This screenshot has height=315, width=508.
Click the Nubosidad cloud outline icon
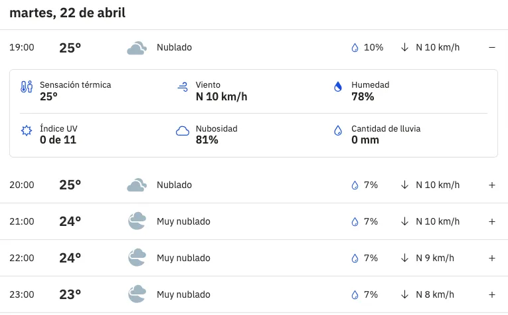click(x=183, y=131)
